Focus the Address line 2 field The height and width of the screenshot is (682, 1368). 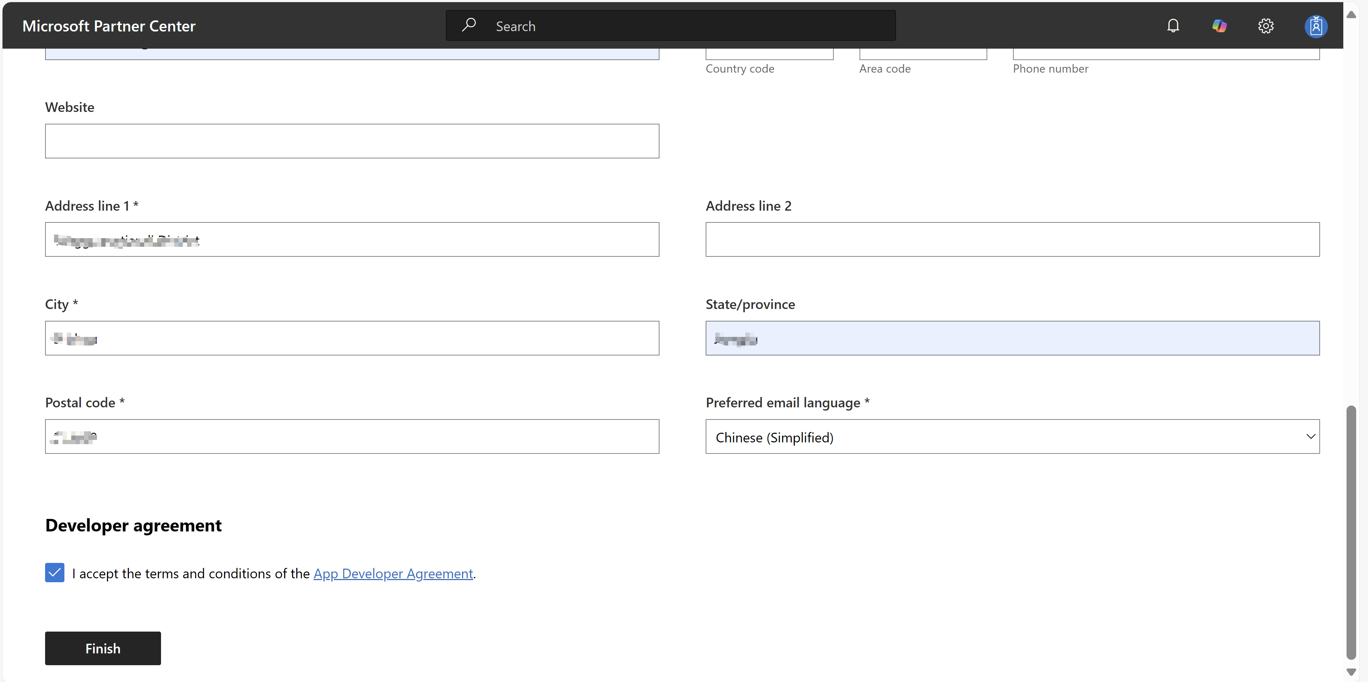tap(1012, 239)
